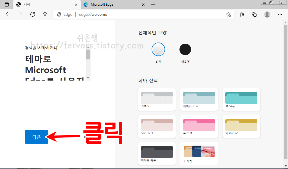This screenshot has height=169, width=288.
Task: Select the 밝게 light appearance
Action: [x=158, y=49]
